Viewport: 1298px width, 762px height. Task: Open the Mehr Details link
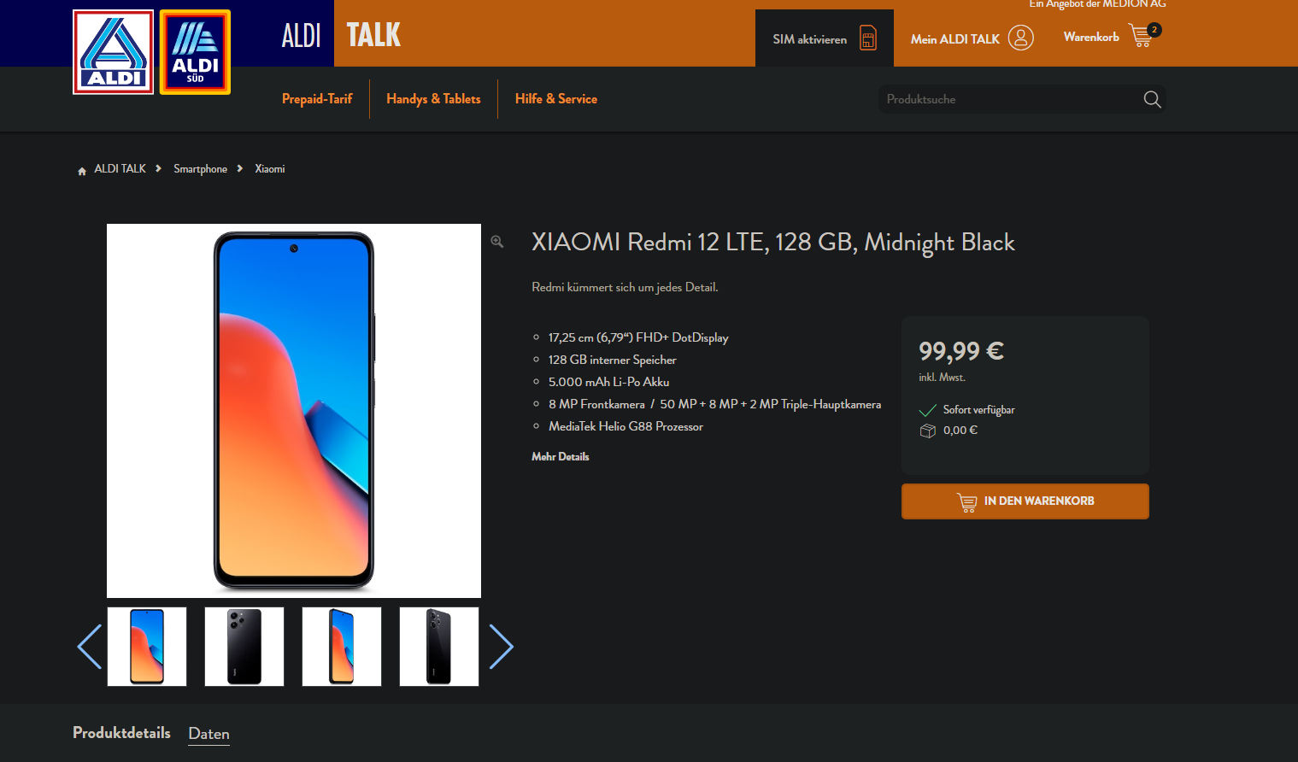(x=561, y=457)
